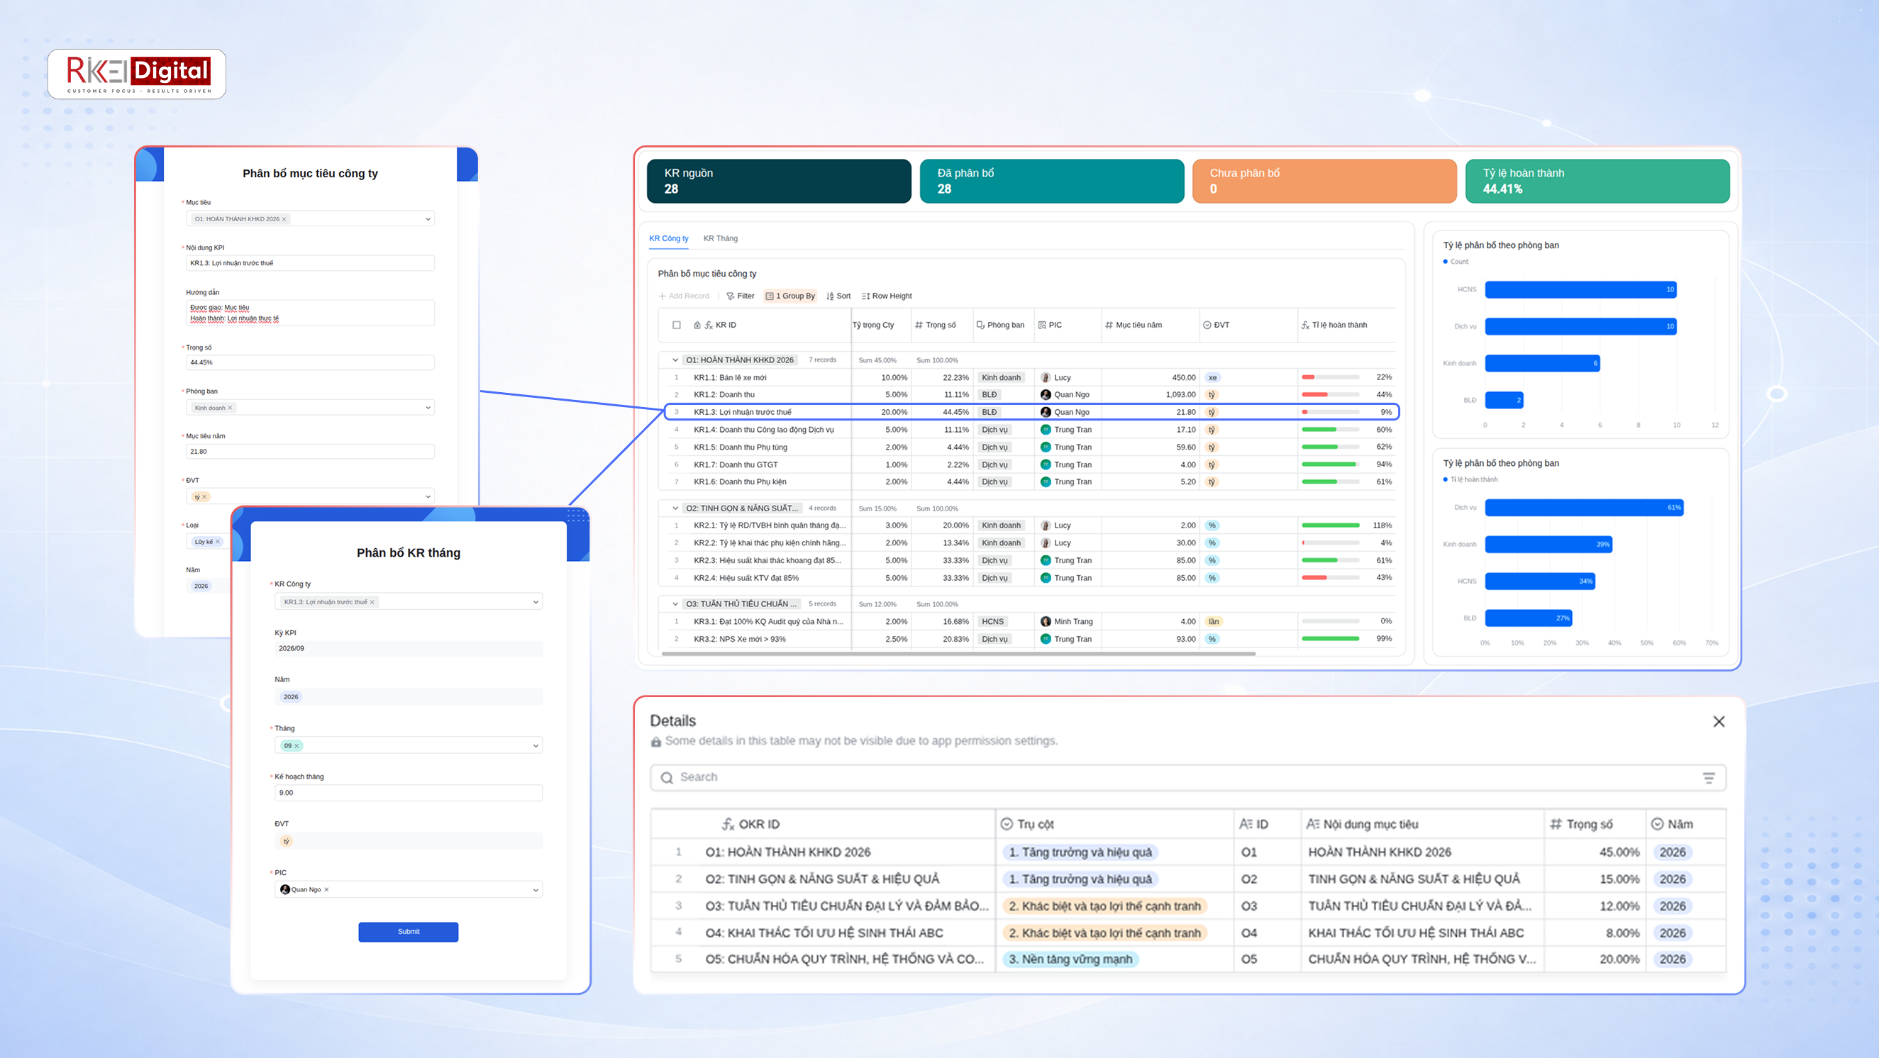
Task: Click the PIC column header icon
Action: 1041,325
